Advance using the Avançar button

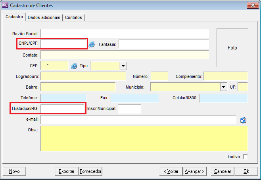point(194,171)
